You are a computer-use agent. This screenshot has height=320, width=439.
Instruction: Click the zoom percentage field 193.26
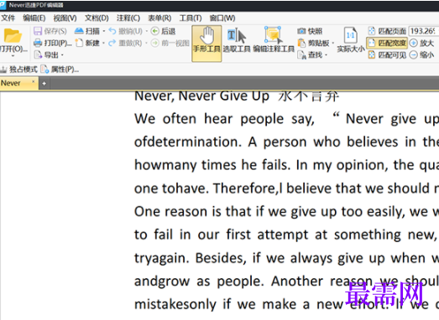click(x=423, y=31)
